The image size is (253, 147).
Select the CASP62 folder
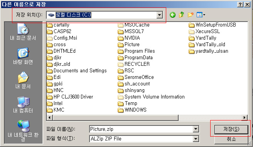point(59,31)
